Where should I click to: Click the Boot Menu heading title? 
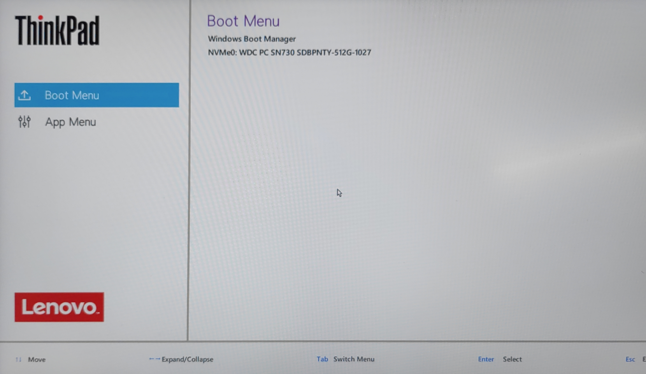click(243, 21)
